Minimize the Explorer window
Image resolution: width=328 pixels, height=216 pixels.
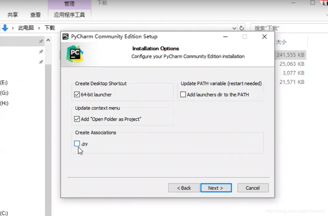pos(293,3)
